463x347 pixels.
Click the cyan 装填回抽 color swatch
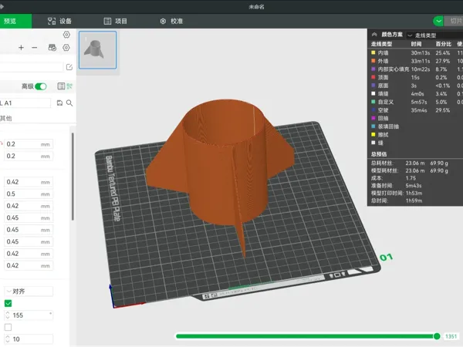click(x=373, y=126)
